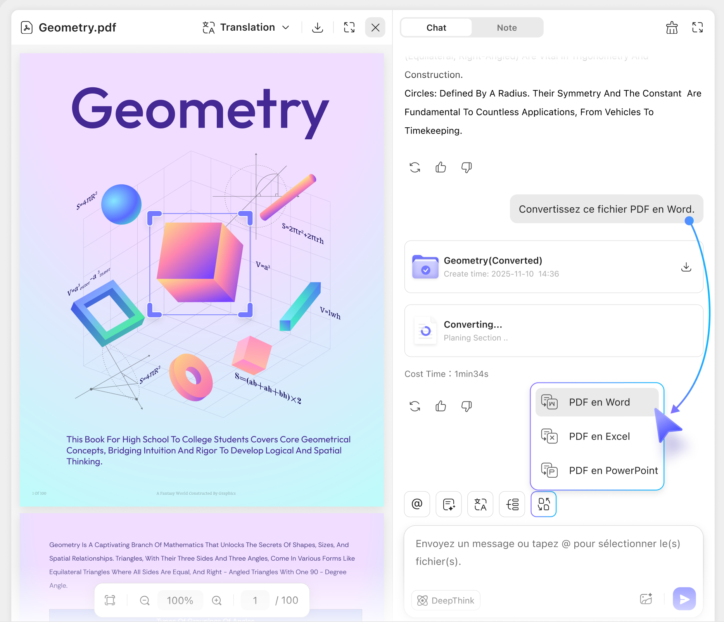Attach an image to the message
This screenshot has width=724, height=622.
646,599
